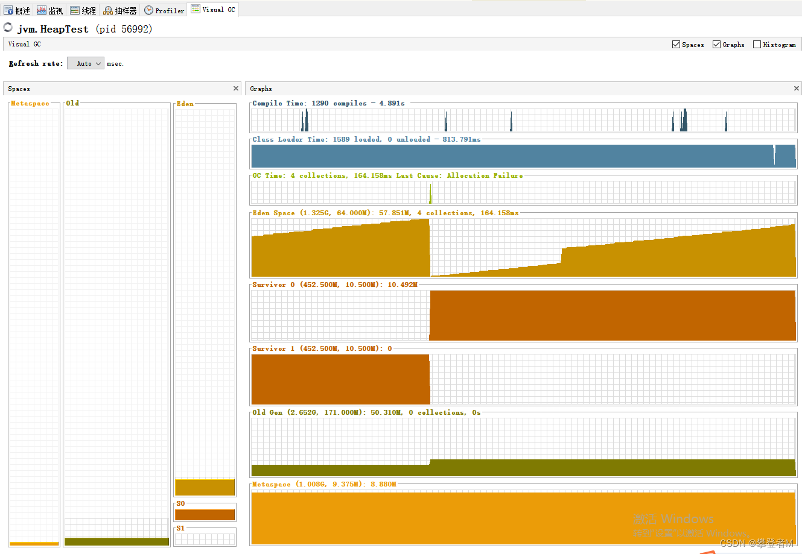Click the 线程 tab list icon
The image size is (802, 554).
(75, 10)
